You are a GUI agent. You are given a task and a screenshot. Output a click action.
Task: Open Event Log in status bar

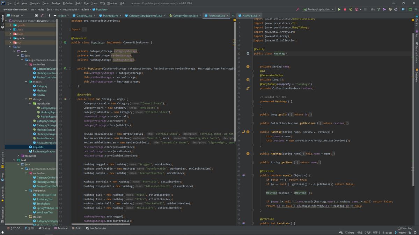point(405,228)
